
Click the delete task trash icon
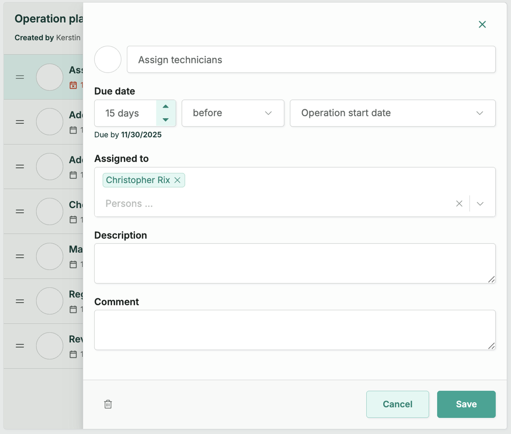[x=108, y=404]
